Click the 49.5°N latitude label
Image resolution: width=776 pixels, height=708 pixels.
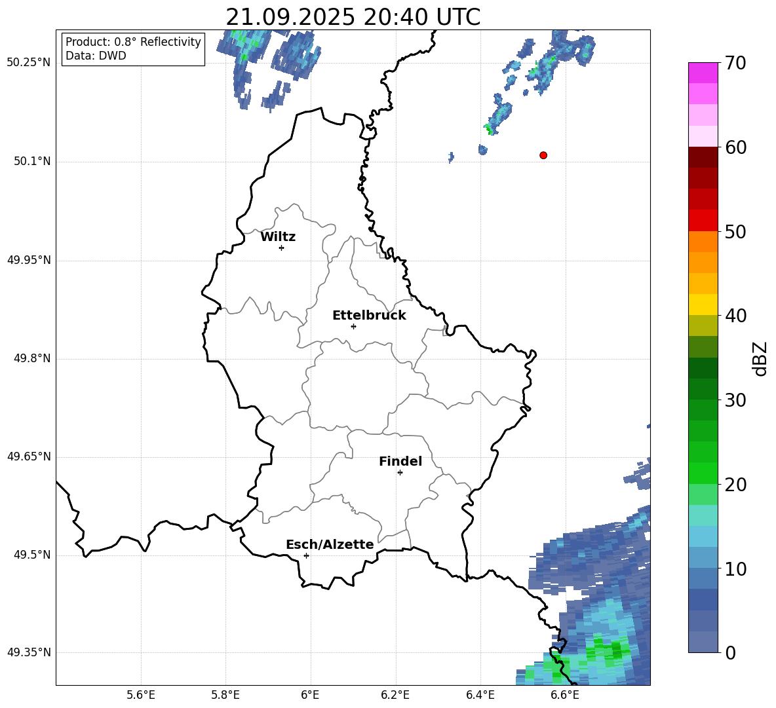click(x=33, y=555)
